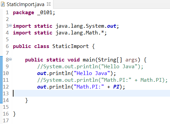Click 'println' on line 12
This screenshot has height=124, width=170.
[60, 87]
